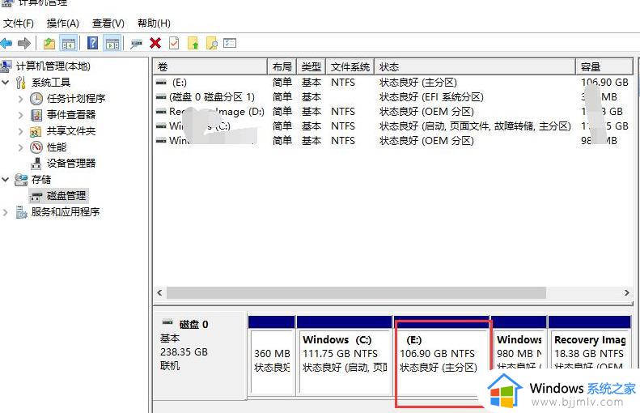
Task: Expand the 共享文件夹 node arrow
Action: (x=20, y=131)
